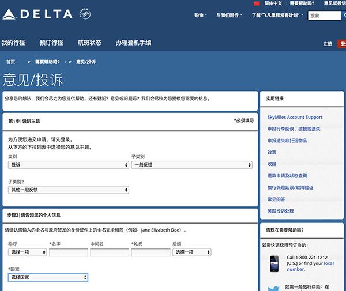
Task: Open the 购物 menu
Action: click(x=201, y=16)
